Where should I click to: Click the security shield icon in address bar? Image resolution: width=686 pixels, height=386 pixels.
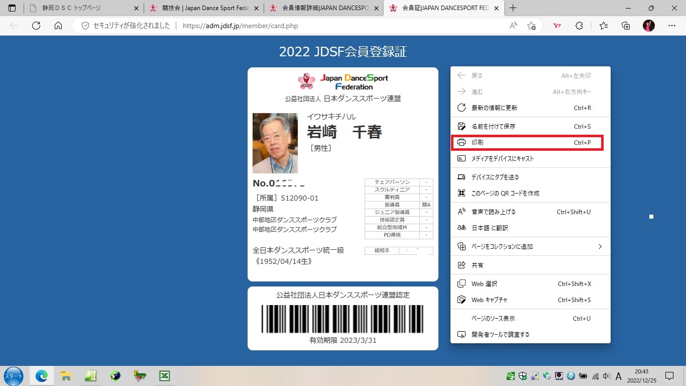pyautogui.click(x=85, y=26)
